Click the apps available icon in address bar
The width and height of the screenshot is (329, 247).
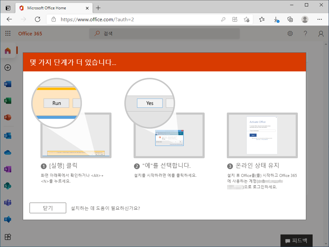point(235,20)
